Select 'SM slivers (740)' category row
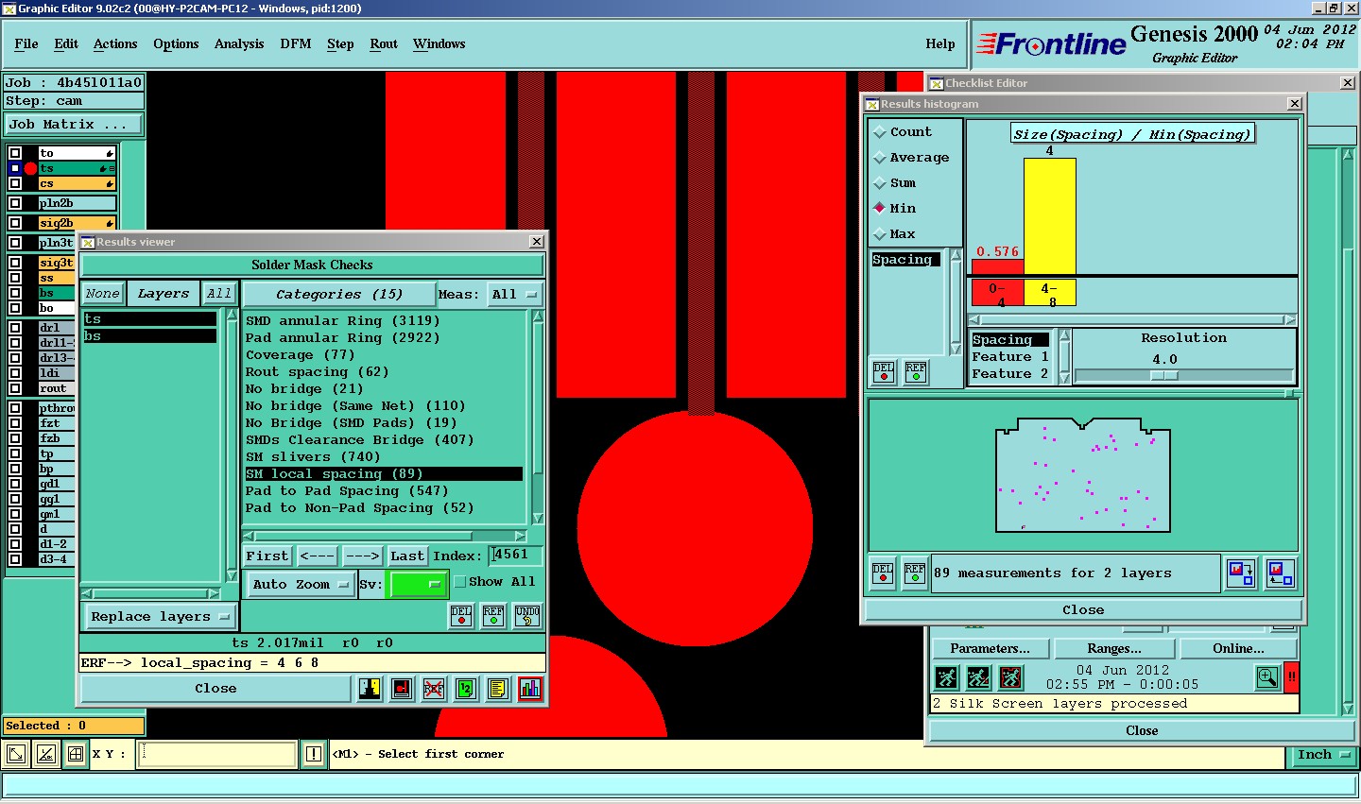This screenshot has height=804, width=1361. click(383, 457)
